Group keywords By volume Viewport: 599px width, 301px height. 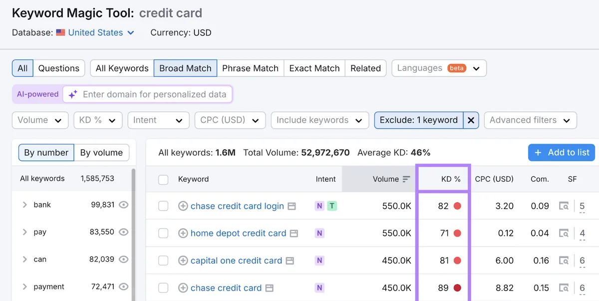101,153
